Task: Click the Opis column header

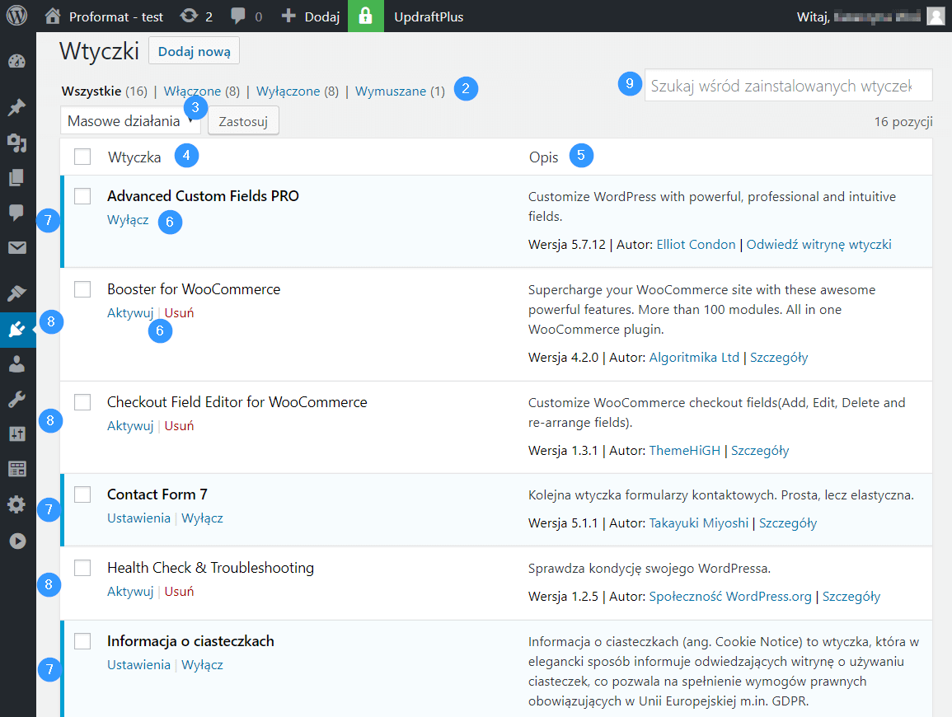Action: point(543,157)
